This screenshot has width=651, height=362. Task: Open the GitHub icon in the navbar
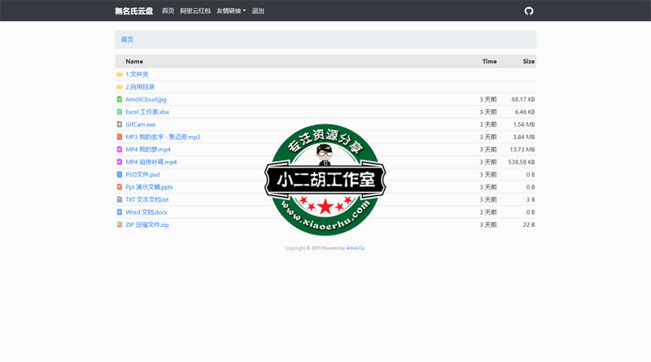(x=529, y=11)
